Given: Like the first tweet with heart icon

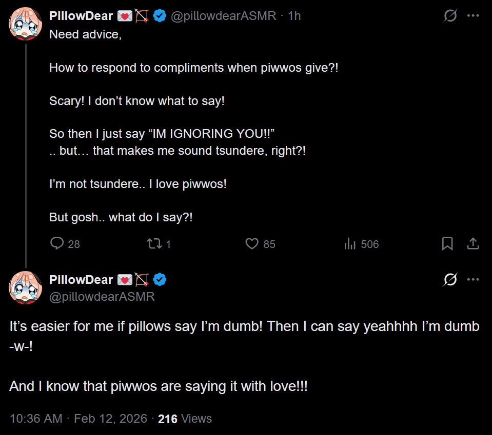Looking at the screenshot, I should click(252, 243).
